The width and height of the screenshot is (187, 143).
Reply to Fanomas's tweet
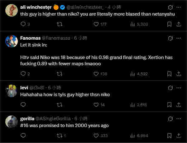(23, 74)
